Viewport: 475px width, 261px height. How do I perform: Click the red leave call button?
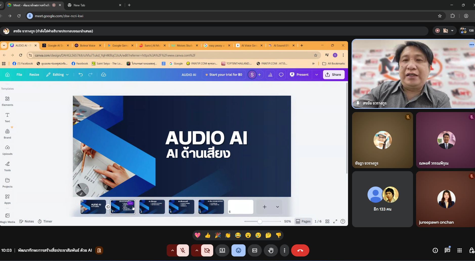(300, 250)
